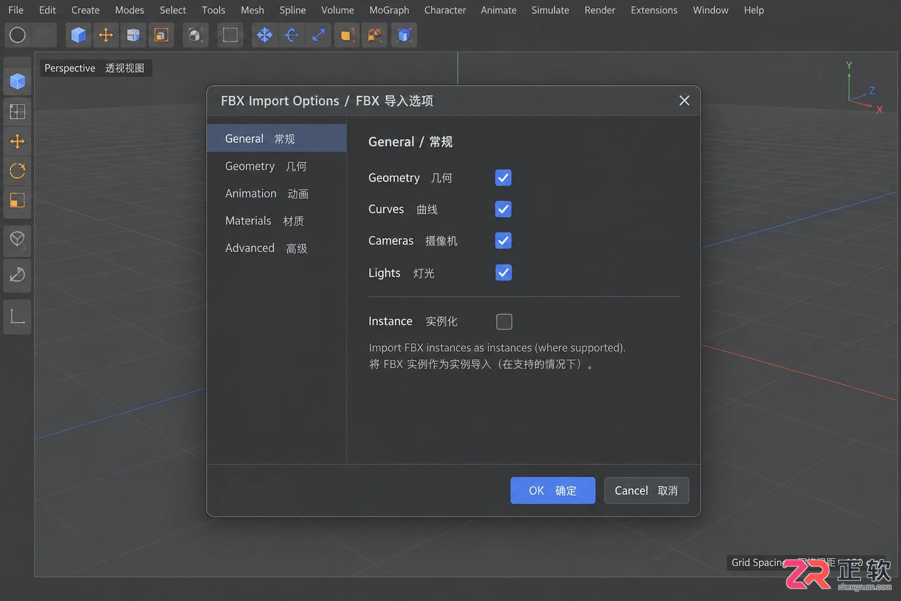The height and width of the screenshot is (601, 901).
Task: Enable the Instance checkbox
Action: (x=504, y=322)
